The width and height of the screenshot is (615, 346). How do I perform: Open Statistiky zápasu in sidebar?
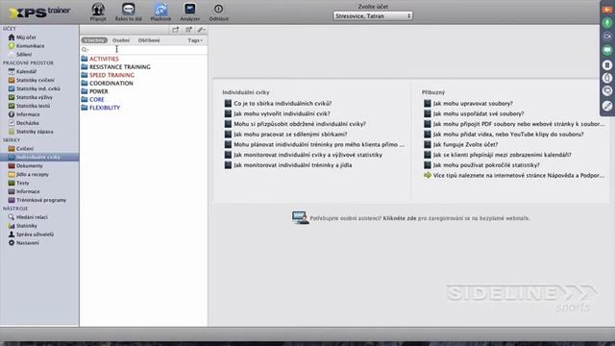tap(31, 132)
